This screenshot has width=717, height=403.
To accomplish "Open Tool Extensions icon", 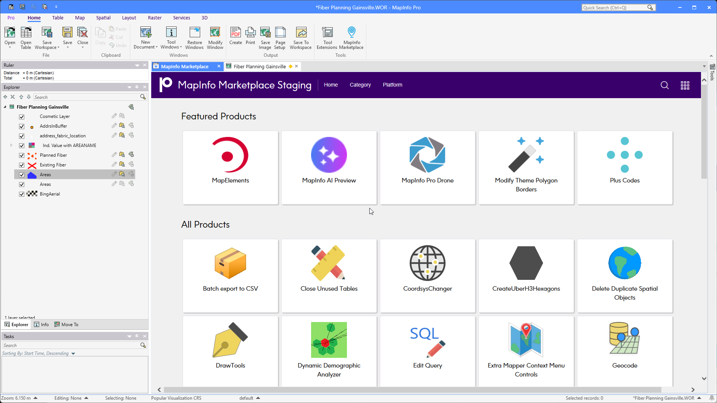I will click(x=328, y=33).
